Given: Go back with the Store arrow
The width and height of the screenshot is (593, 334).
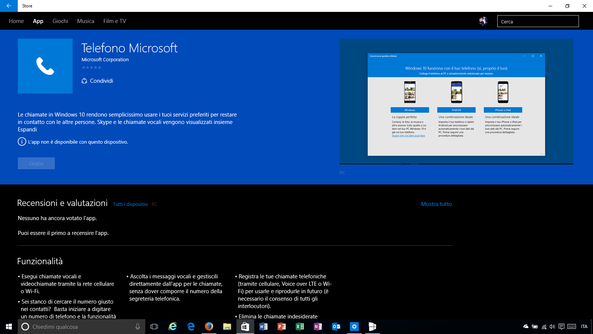Looking at the screenshot, I should tap(9, 6).
